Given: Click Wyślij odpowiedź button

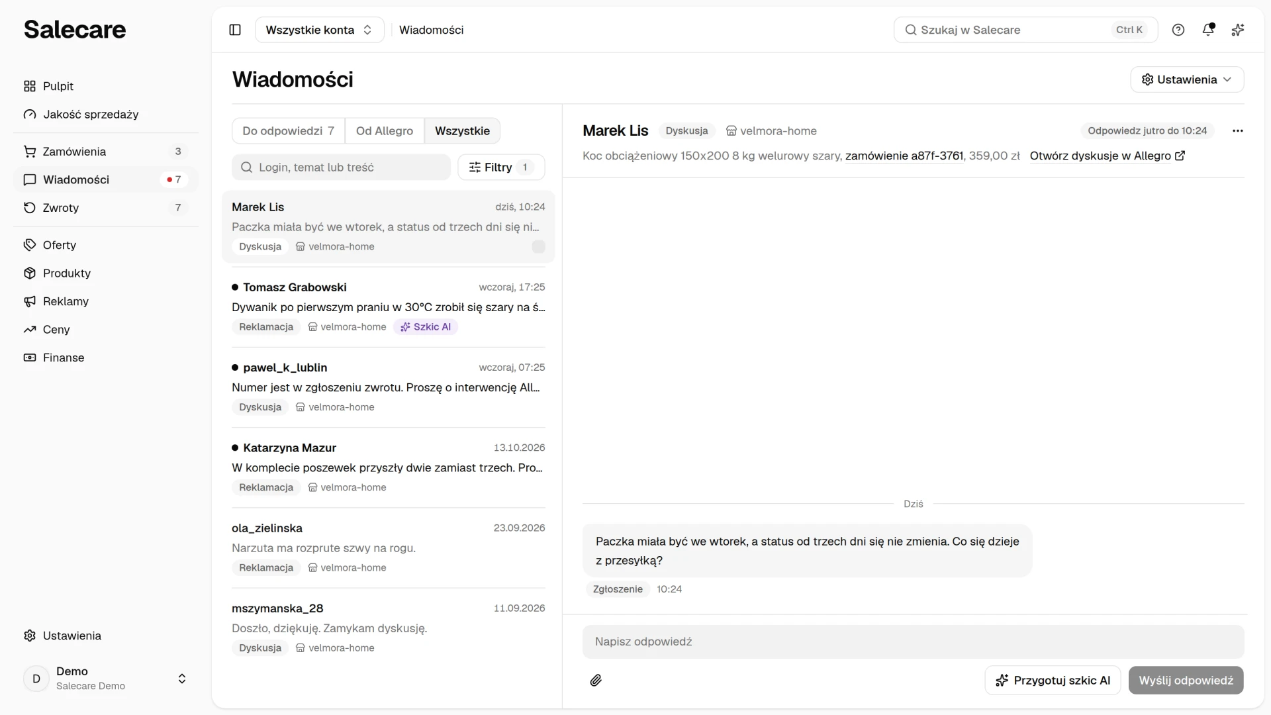Looking at the screenshot, I should pos(1186,681).
